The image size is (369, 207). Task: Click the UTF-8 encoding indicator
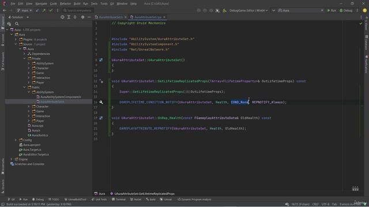point(325,205)
